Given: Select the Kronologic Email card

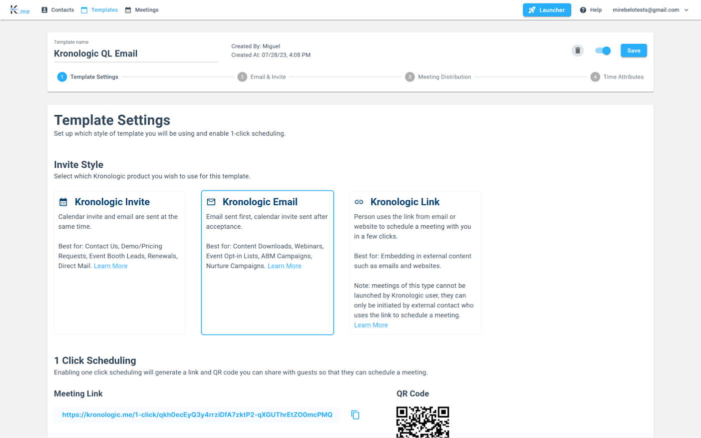Looking at the screenshot, I should [267, 263].
